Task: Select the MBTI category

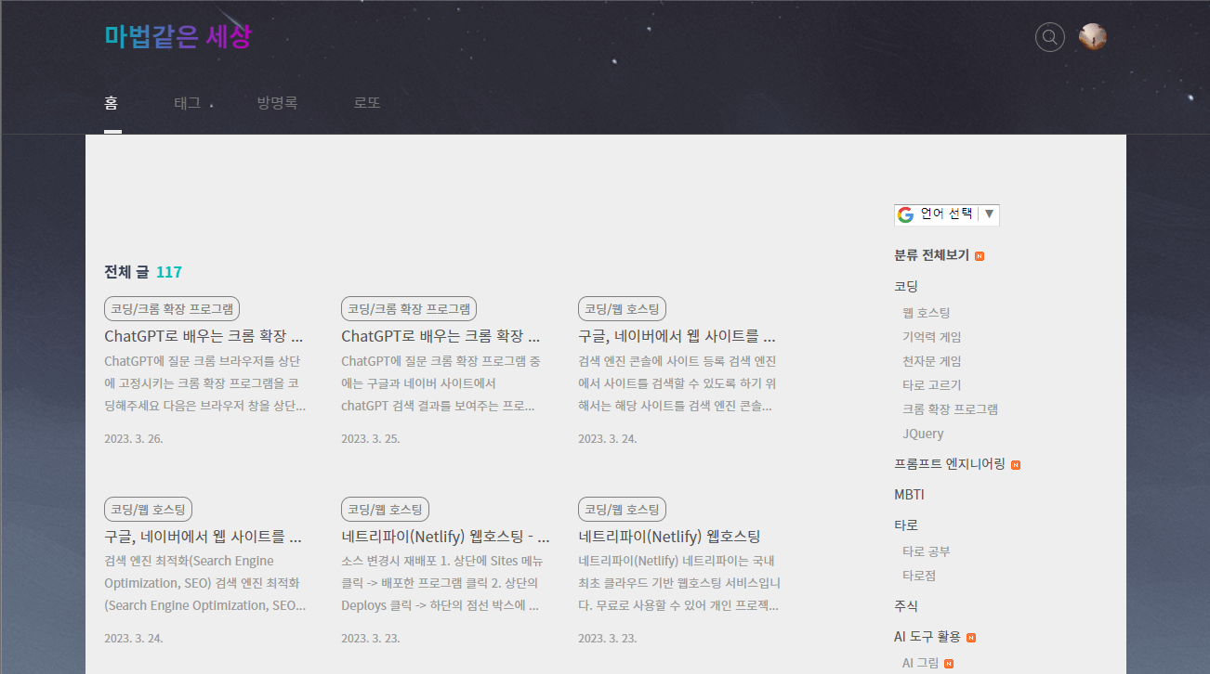Action: tap(909, 494)
